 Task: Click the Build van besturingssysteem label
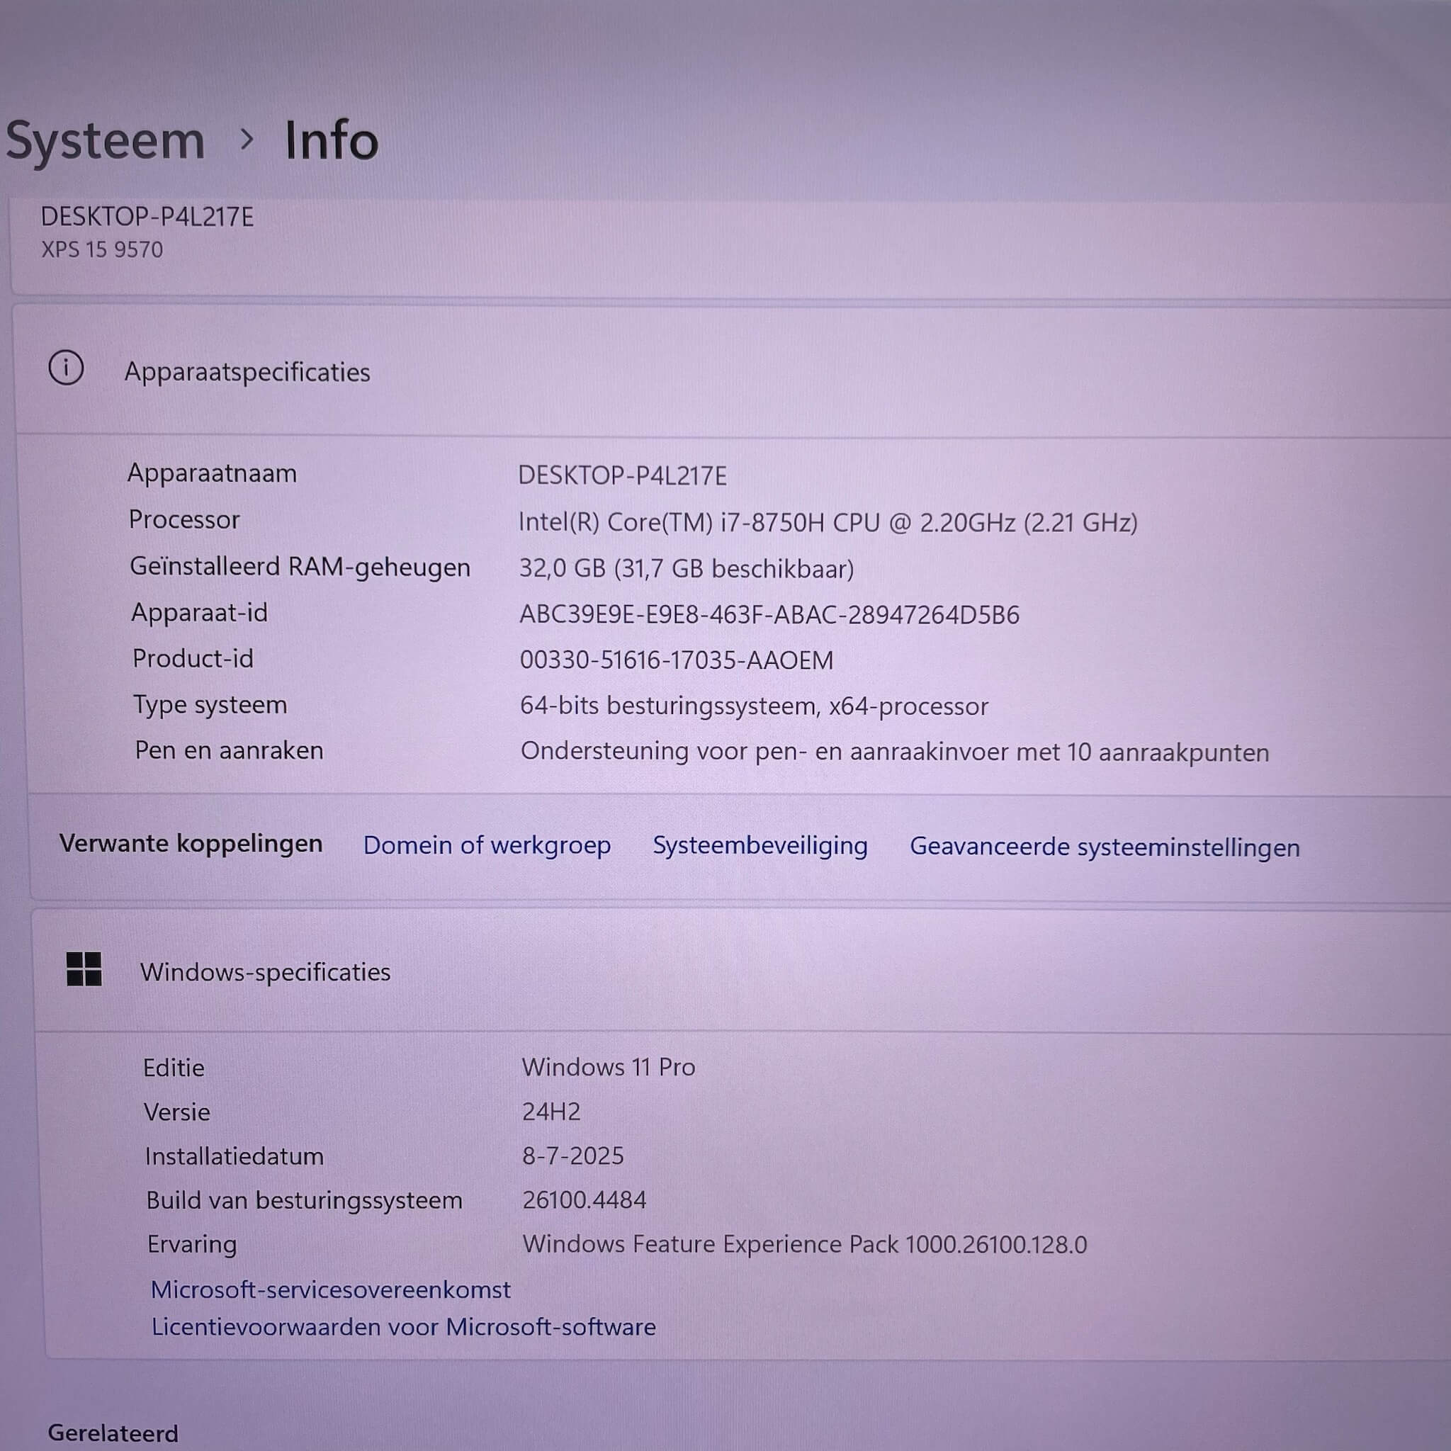304,1201
